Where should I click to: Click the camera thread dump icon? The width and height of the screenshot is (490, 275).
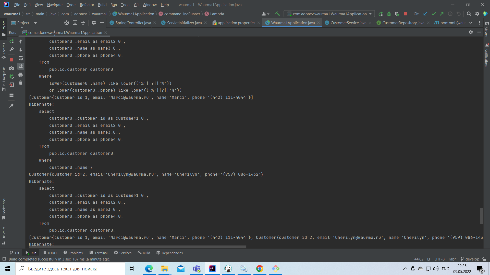11,68
